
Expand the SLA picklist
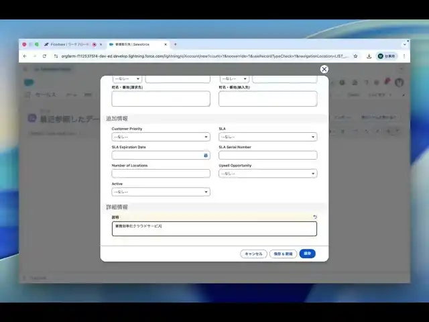click(x=267, y=137)
